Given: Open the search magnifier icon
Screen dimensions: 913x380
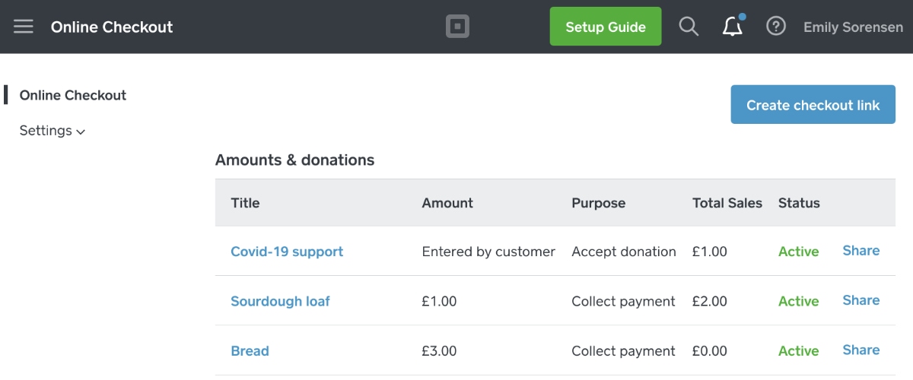Looking at the screenshot, I should [x=689, y=27].
